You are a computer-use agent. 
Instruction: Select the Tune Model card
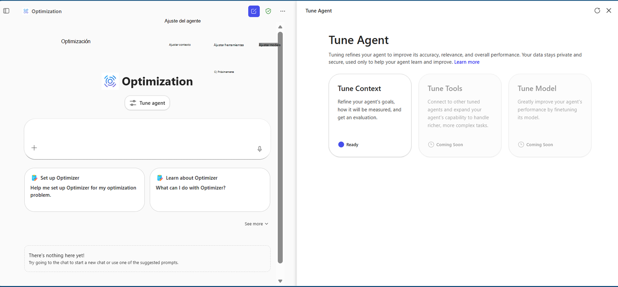(549, 115)
